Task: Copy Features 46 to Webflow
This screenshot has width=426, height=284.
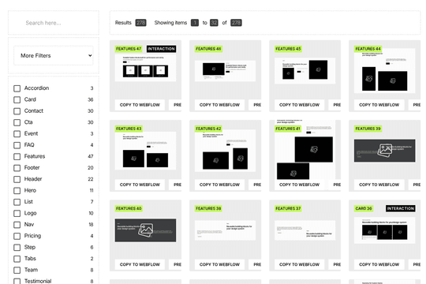Action: 219,105
